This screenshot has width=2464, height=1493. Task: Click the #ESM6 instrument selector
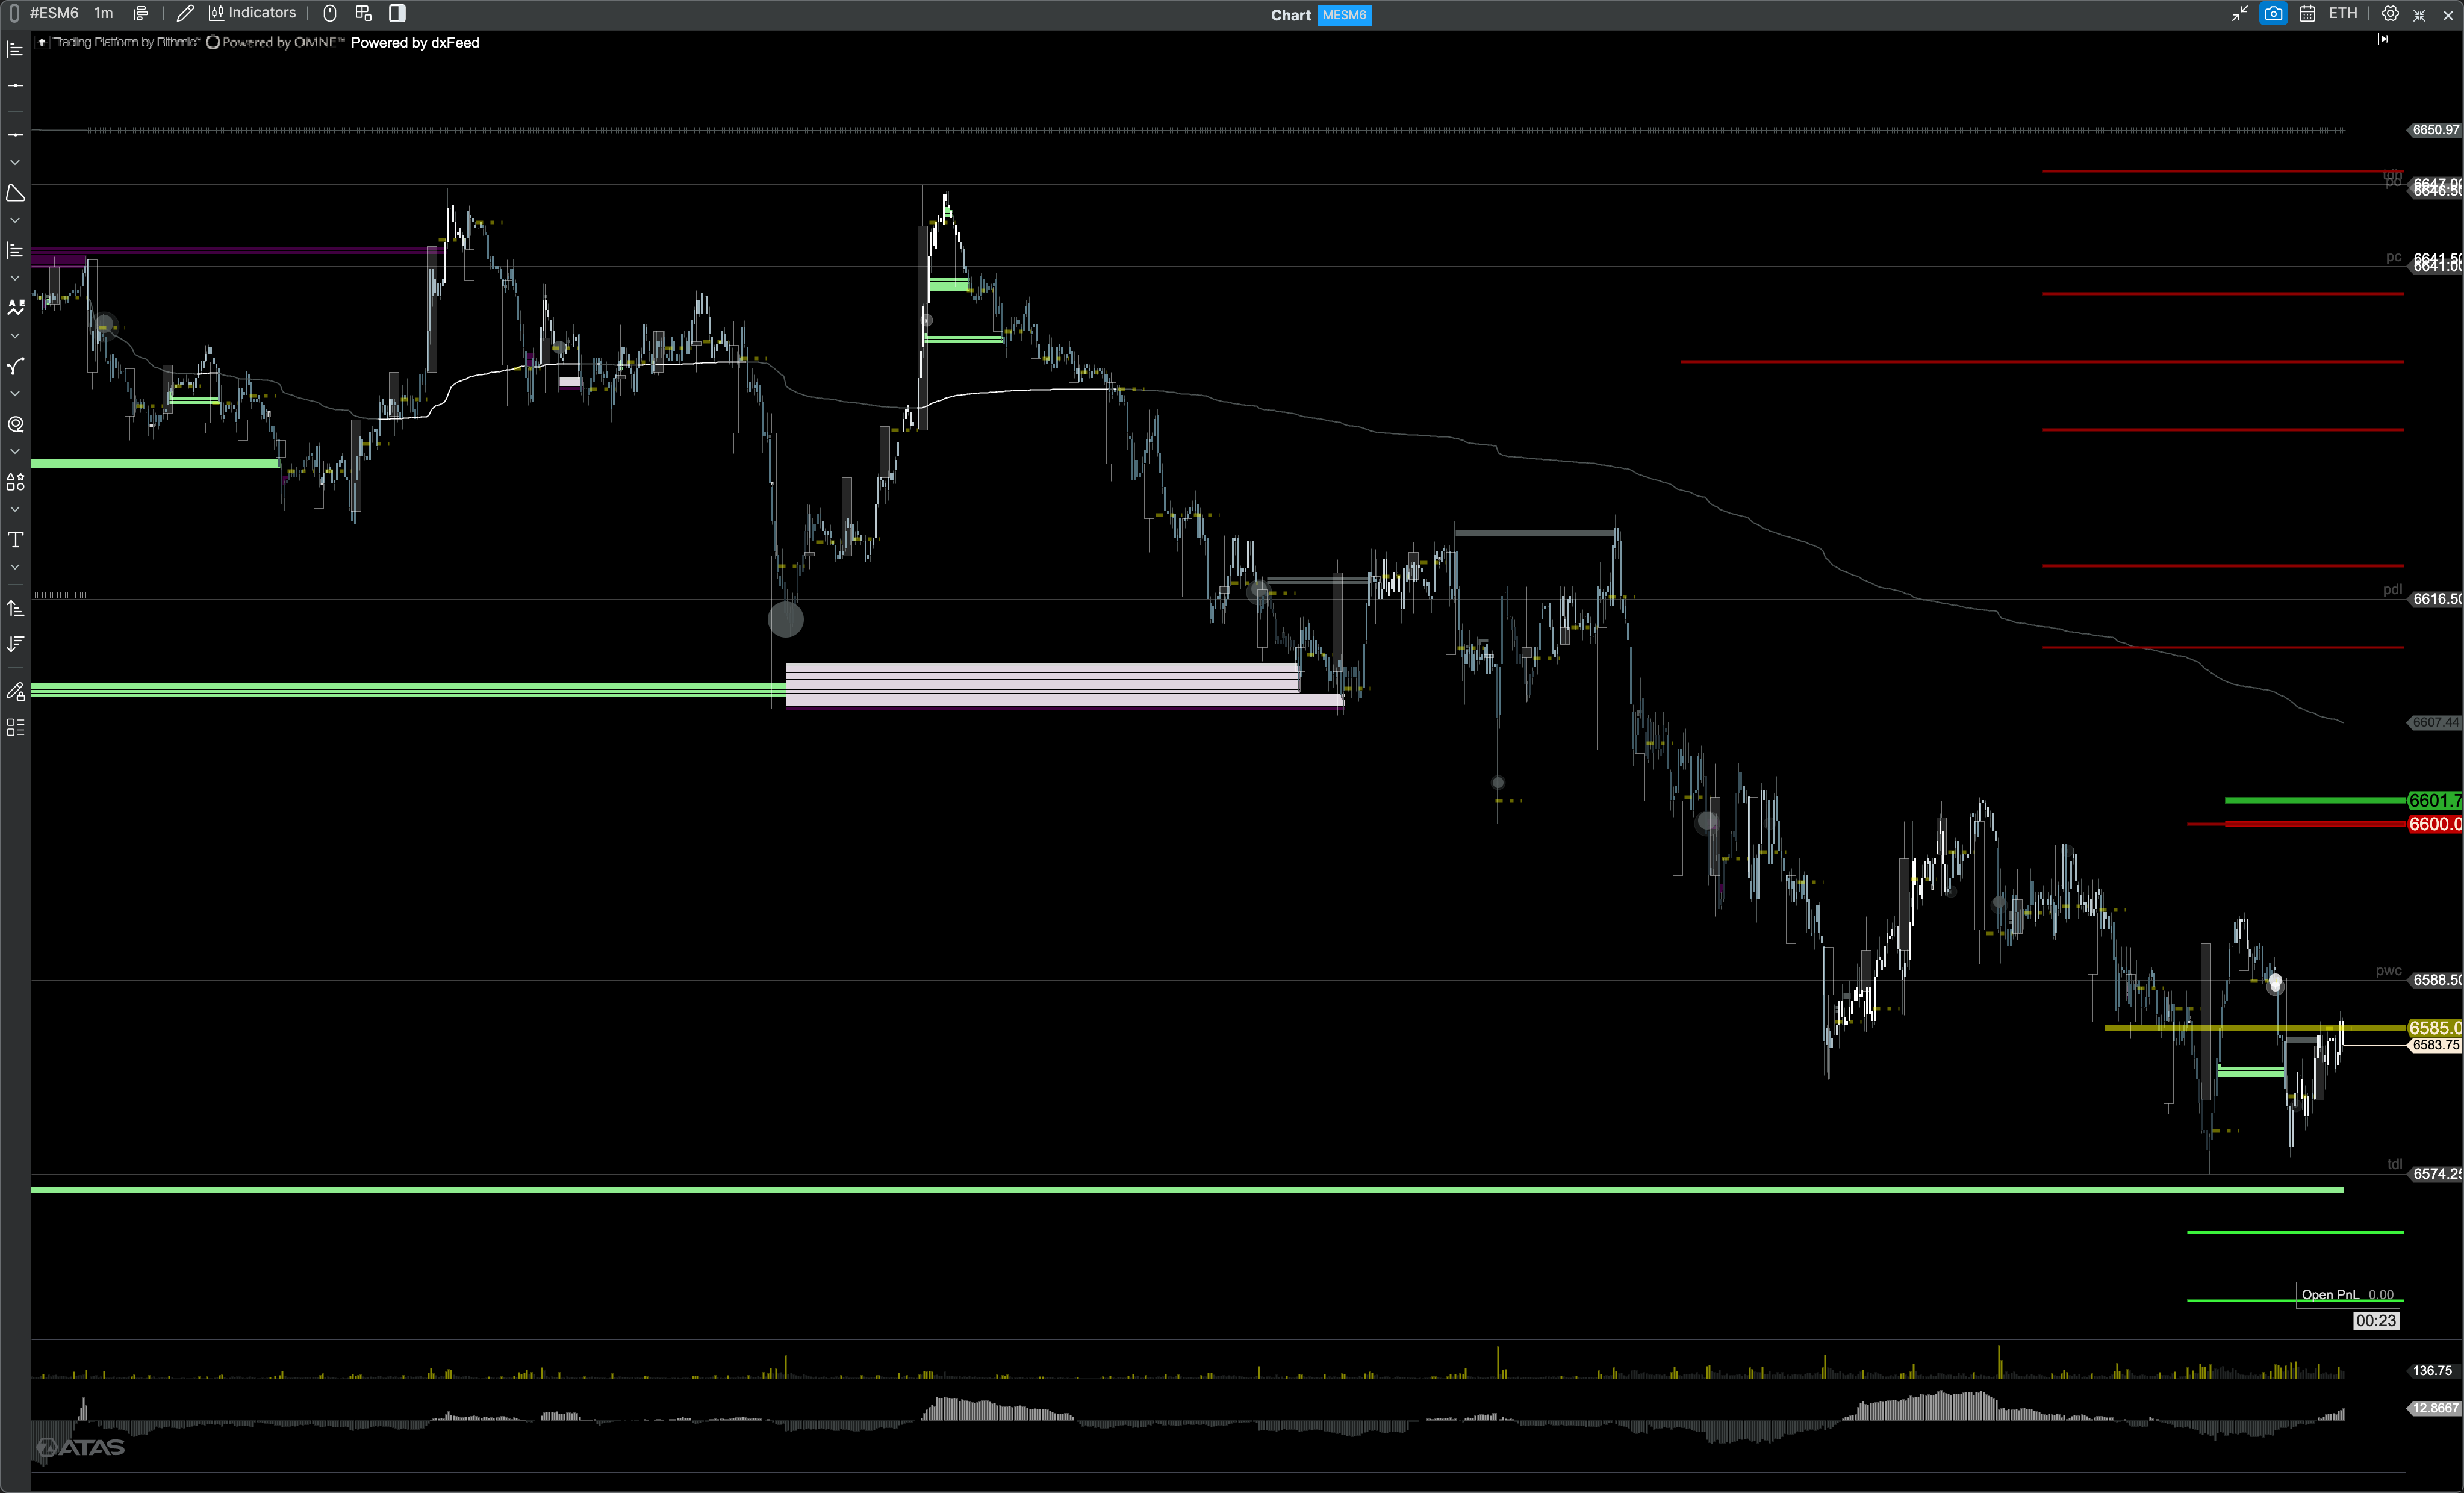pos(54,13)
